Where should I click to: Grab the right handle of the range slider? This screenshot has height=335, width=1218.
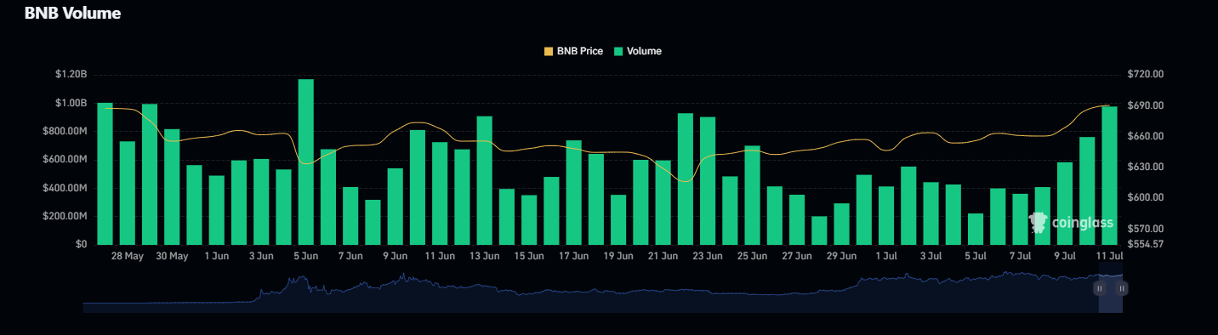pos(1122,288)
